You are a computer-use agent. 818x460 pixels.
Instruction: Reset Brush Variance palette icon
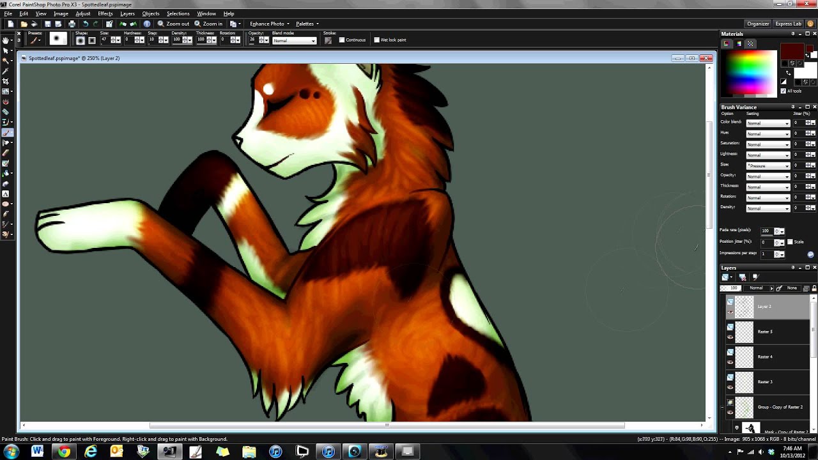coord(810,254)
